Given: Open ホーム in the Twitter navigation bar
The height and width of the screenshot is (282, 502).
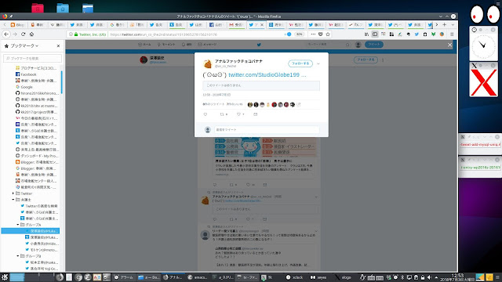Looking at the screenshot, I should 144,45.
